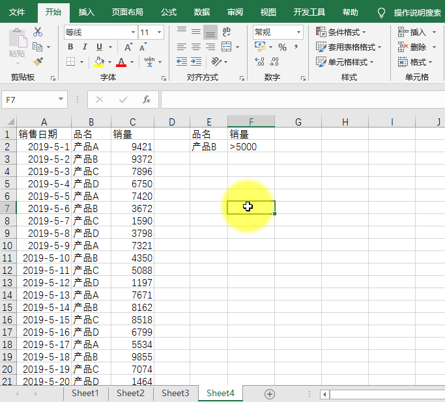The width and height of the screenshot is (445, 402).
Task: Open fill color dropdown arrow
Action: click(x=109, y=62)
